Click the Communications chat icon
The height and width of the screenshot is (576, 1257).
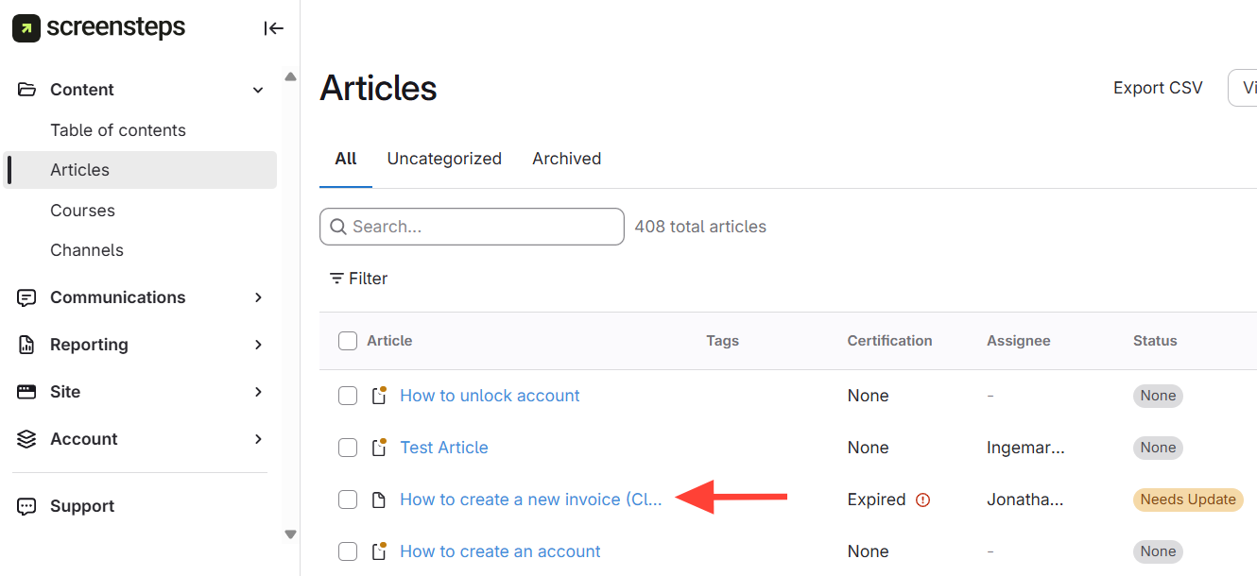pyautogui.click(x=26, y=297)
